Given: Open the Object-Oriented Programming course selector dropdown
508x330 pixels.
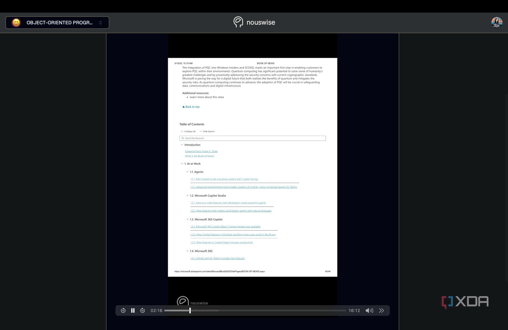Looking at the screenshot, I should coord(57,22).
